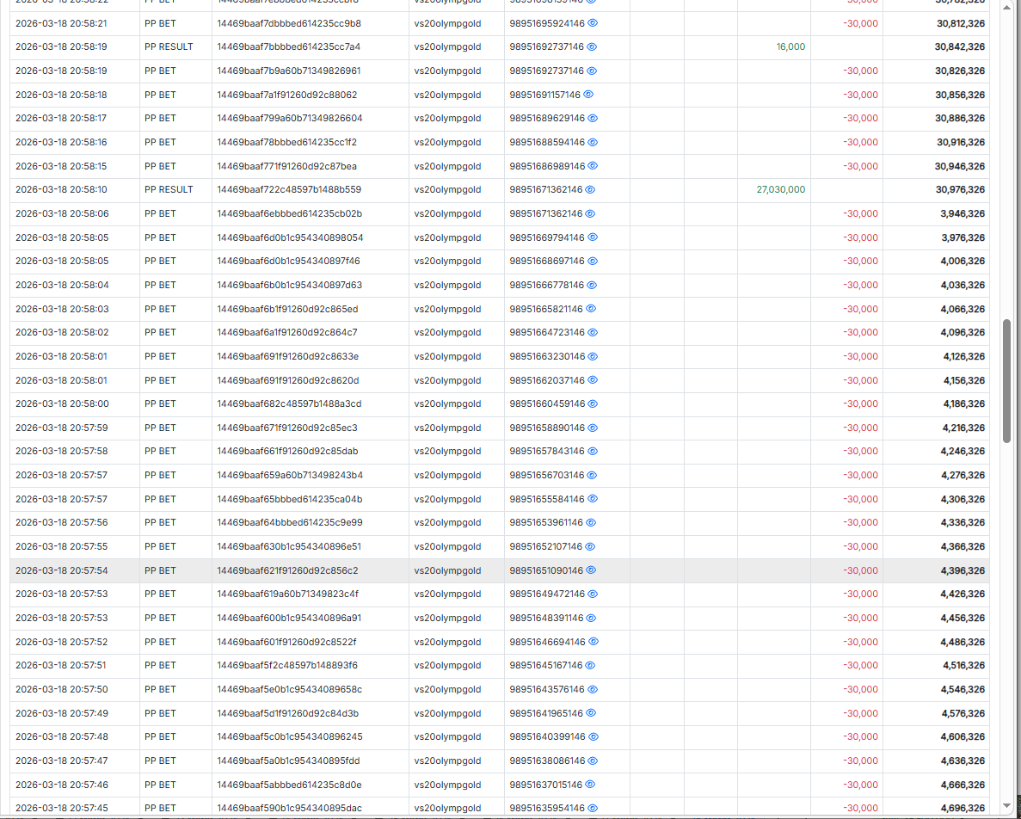Toggle eye icon for round 98951643576146

click(x=594, y=689)
